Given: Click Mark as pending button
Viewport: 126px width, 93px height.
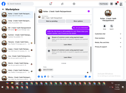Looking at the screenshot, I should click(52, 21).
